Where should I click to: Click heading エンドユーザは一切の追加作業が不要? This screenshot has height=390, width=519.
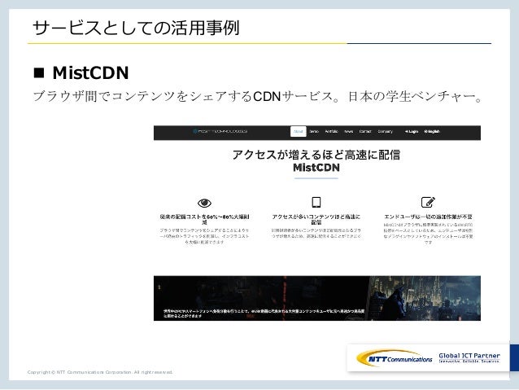click(428, 217)
